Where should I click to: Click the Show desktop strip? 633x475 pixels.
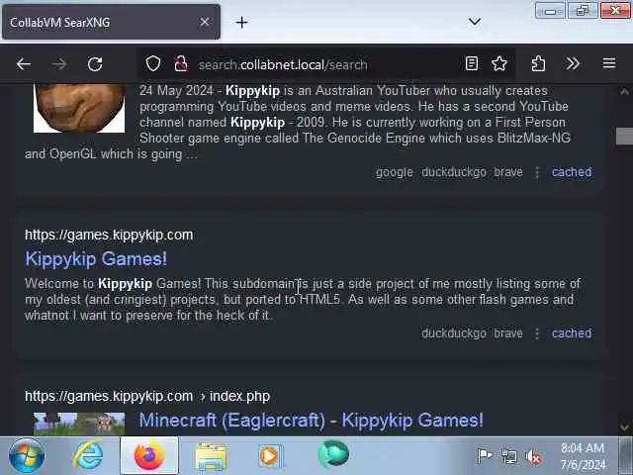(x=626, y=455)
